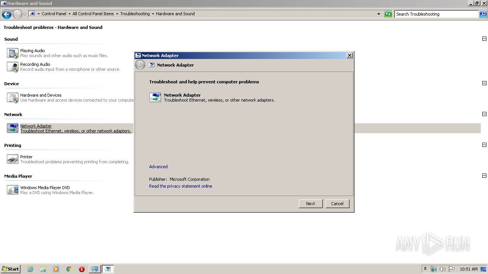Click the forward navigation arrow
The width and height of the screenshot is (488, 274).
(17, 14)
